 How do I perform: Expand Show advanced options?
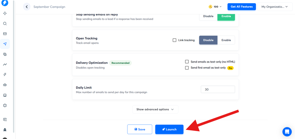pyautogui.click(x=155, y=109)
